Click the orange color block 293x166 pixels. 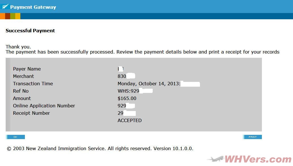coord(3,16)
